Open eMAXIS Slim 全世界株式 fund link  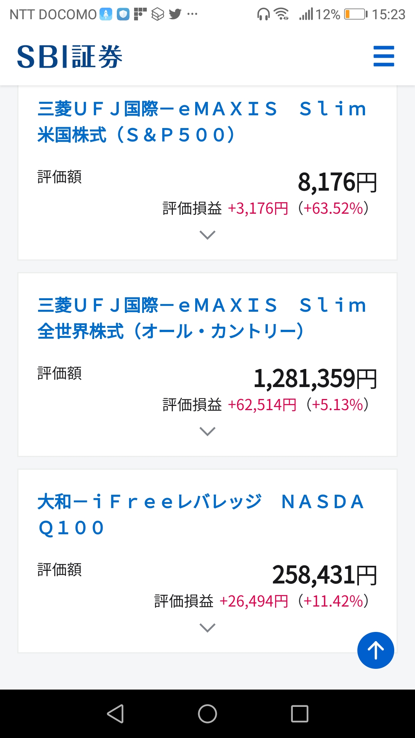point(202,318)
